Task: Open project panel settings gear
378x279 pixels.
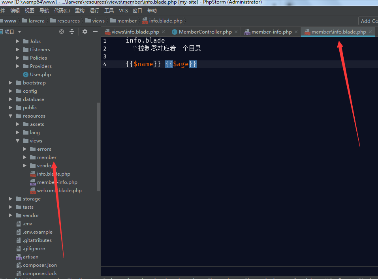Action: [x=85, y=32]
